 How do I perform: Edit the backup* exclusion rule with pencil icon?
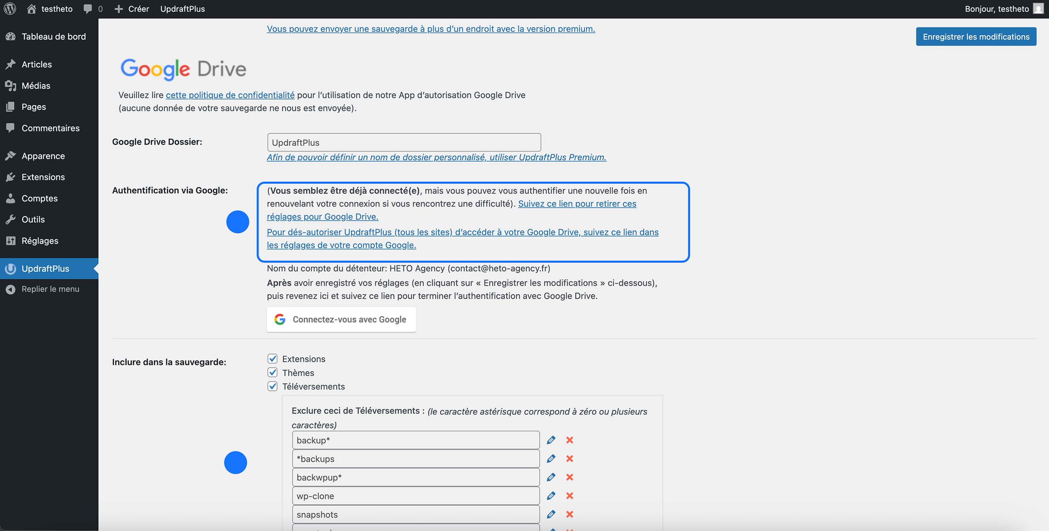pyautogui.click(x=551, y=440)
